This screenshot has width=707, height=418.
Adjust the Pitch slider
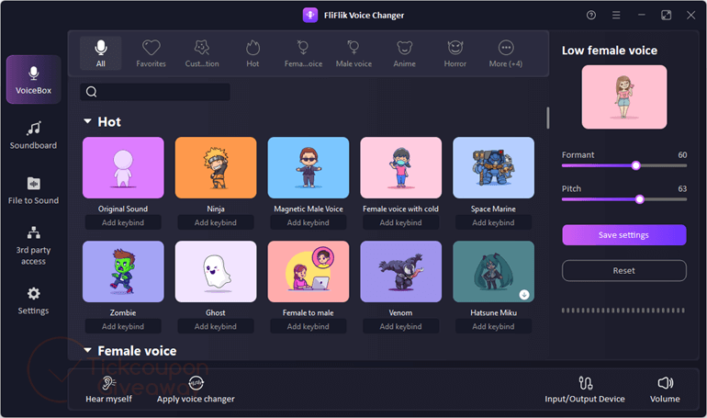pyautogui.click(x=639, y=199)
